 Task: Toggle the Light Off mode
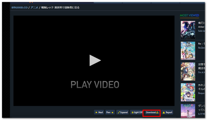[137, 112]
